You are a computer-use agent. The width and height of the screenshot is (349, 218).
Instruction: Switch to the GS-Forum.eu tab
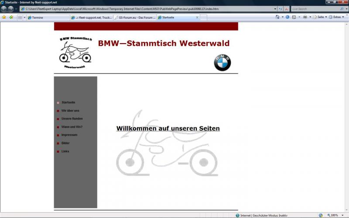(x=135, y=17)
